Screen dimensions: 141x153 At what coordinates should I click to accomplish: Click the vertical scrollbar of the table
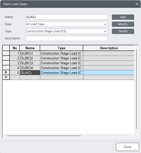tap(136, 89)
